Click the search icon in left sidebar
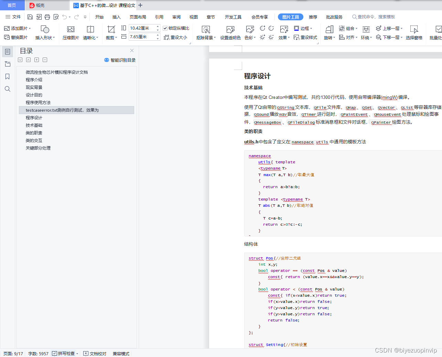 click(x=7, y=89)
